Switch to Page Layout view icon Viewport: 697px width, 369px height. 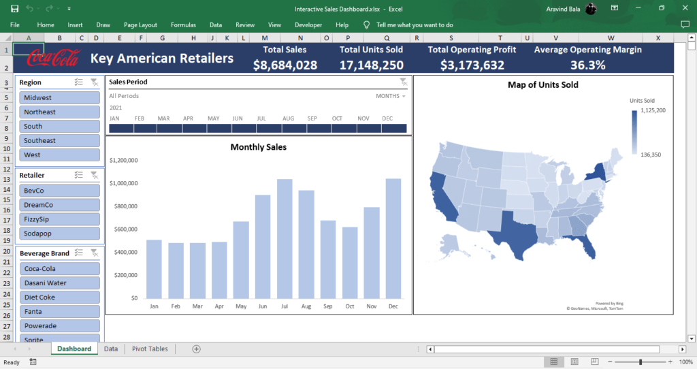[574, 362]
